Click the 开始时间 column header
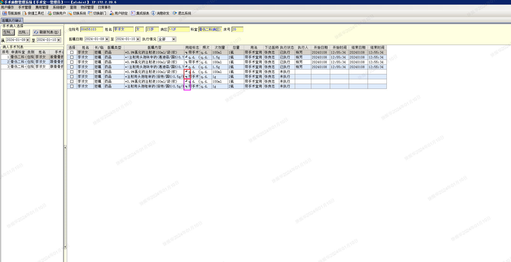The height and width of the screenshot is (262, 511). point(339,48)
